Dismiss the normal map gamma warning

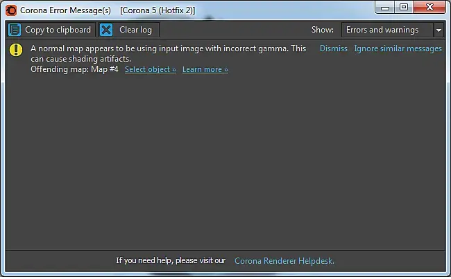coord(333,48)
